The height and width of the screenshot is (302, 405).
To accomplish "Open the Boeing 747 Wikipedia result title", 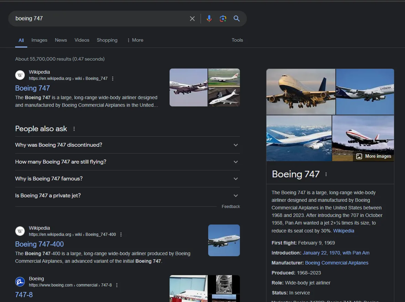I will click(32, 88).
